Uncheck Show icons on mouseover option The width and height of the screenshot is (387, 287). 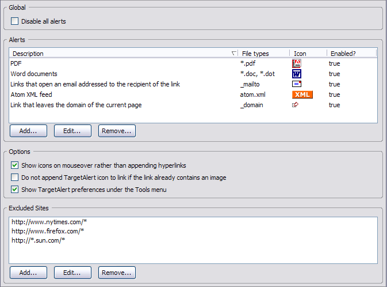pos(15,165)
